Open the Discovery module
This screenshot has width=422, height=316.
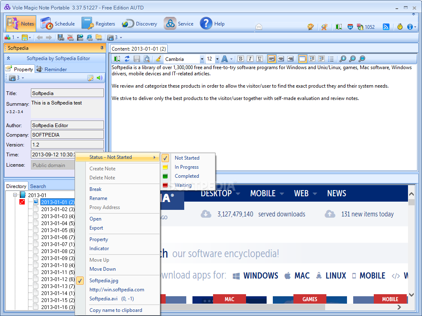point(139,23)
